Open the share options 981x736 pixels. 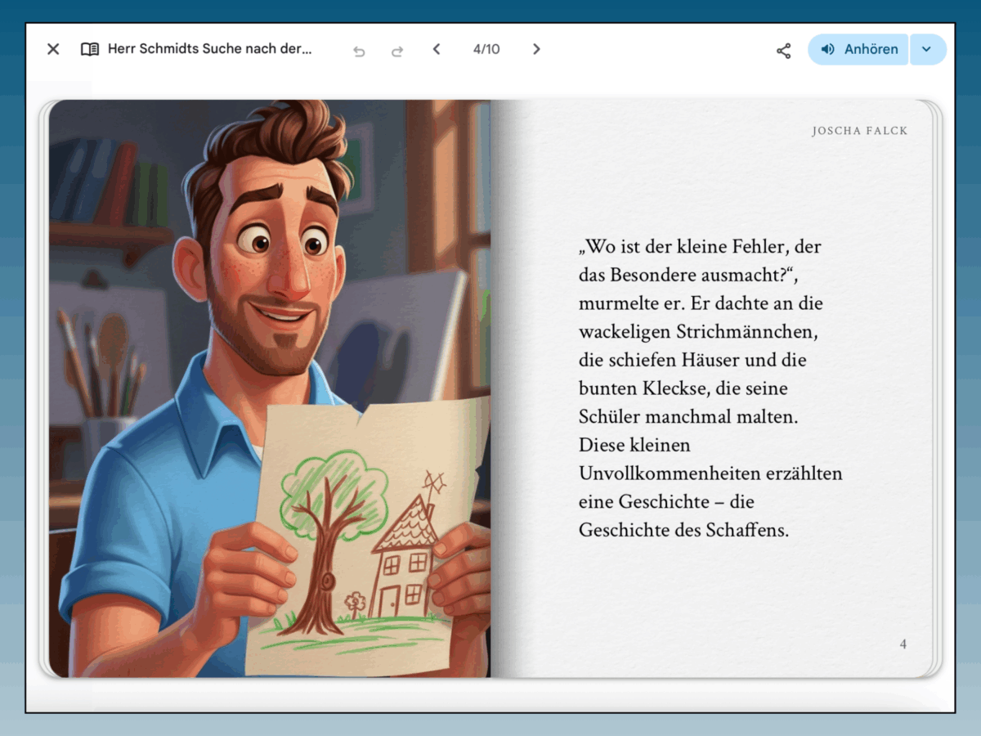[783, 50]
